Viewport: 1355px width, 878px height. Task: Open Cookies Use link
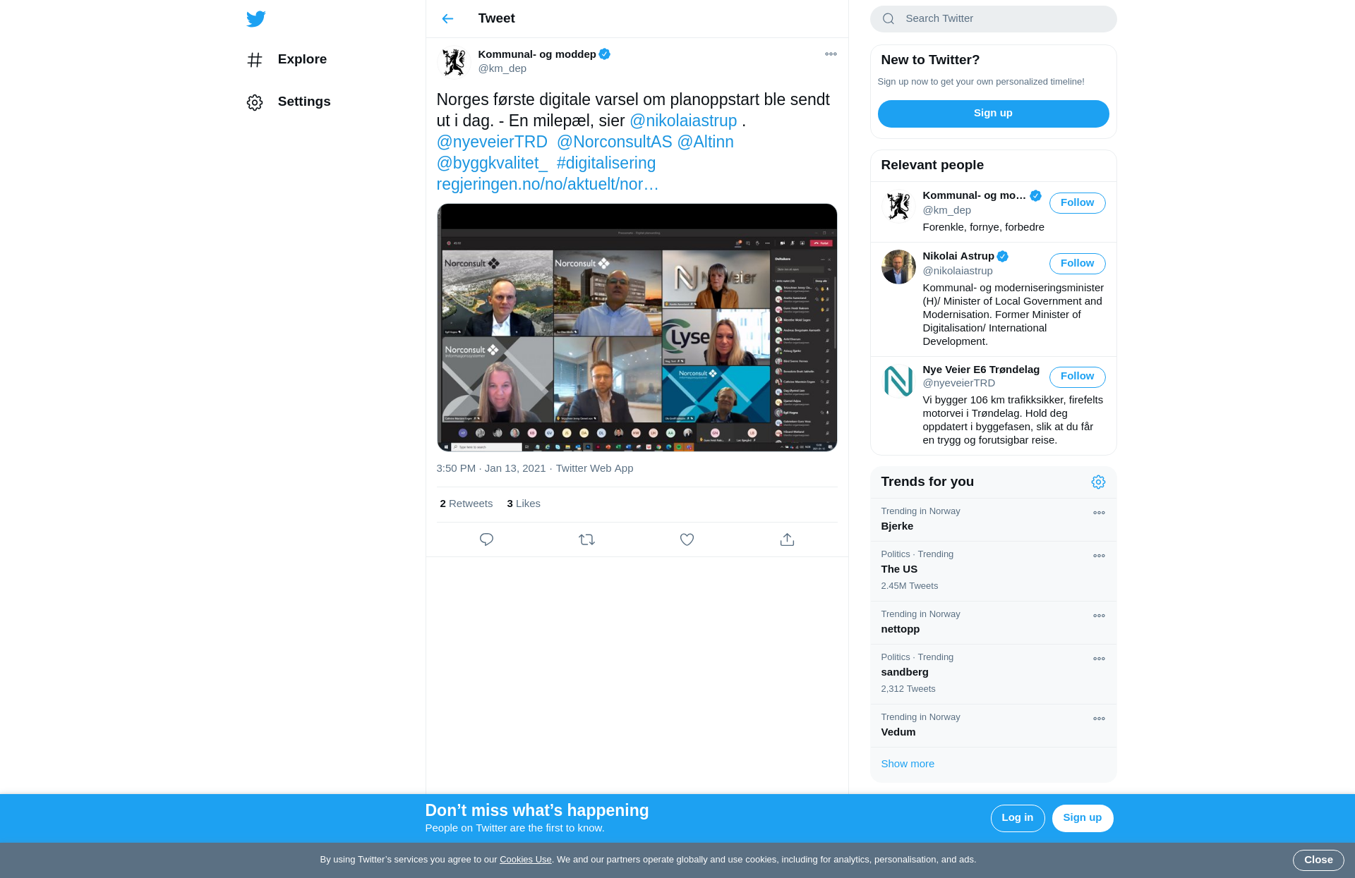coord(525,860)
